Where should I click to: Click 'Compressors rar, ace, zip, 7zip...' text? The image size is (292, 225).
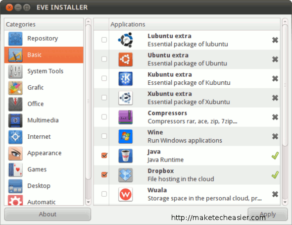pyautogui.click(x=193, y=121)
